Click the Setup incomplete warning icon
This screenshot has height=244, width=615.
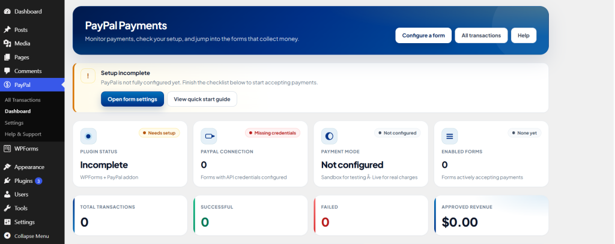click(x=88, y=76)
